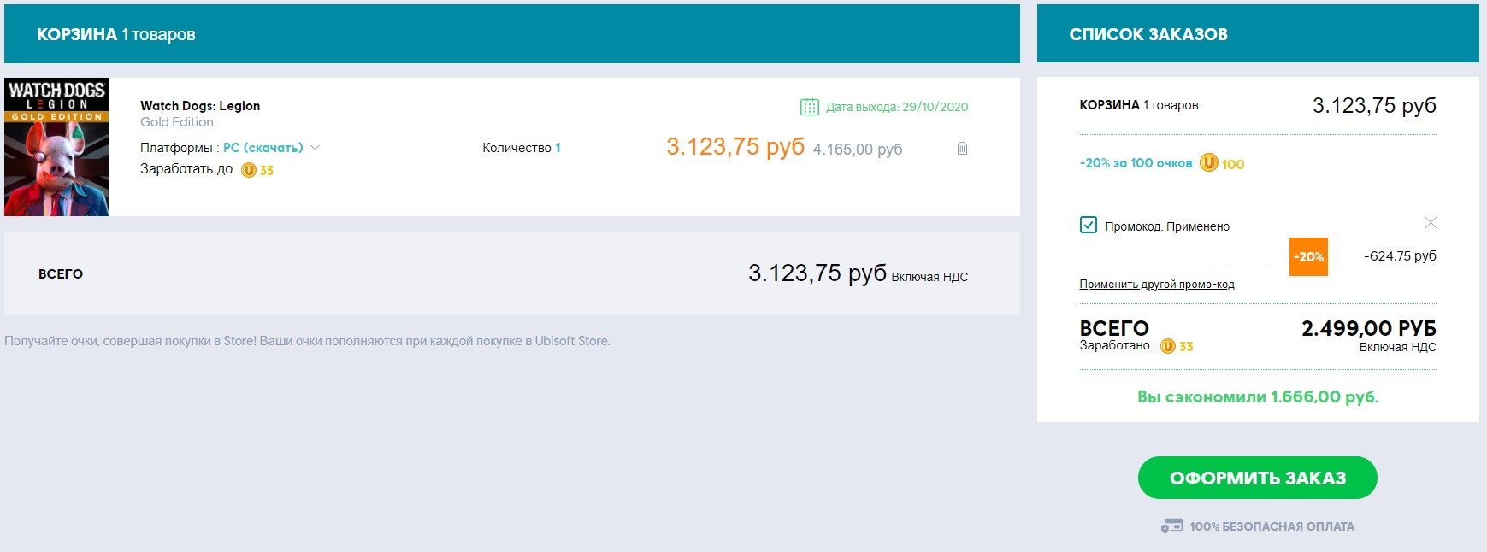This screenshot has width=1487, height=552.
Task: Click the calendar icon beside the release date
Action: click(809, 107)
